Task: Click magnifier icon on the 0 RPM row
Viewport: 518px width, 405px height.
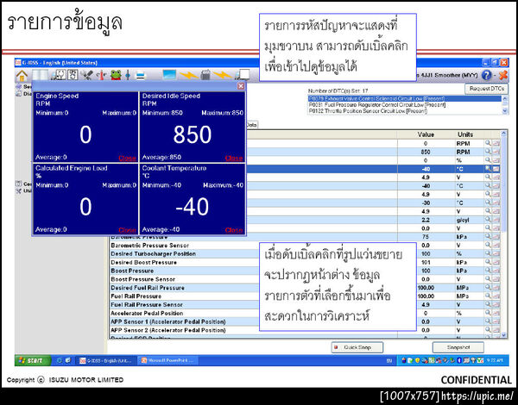Action: coord(488,143)
